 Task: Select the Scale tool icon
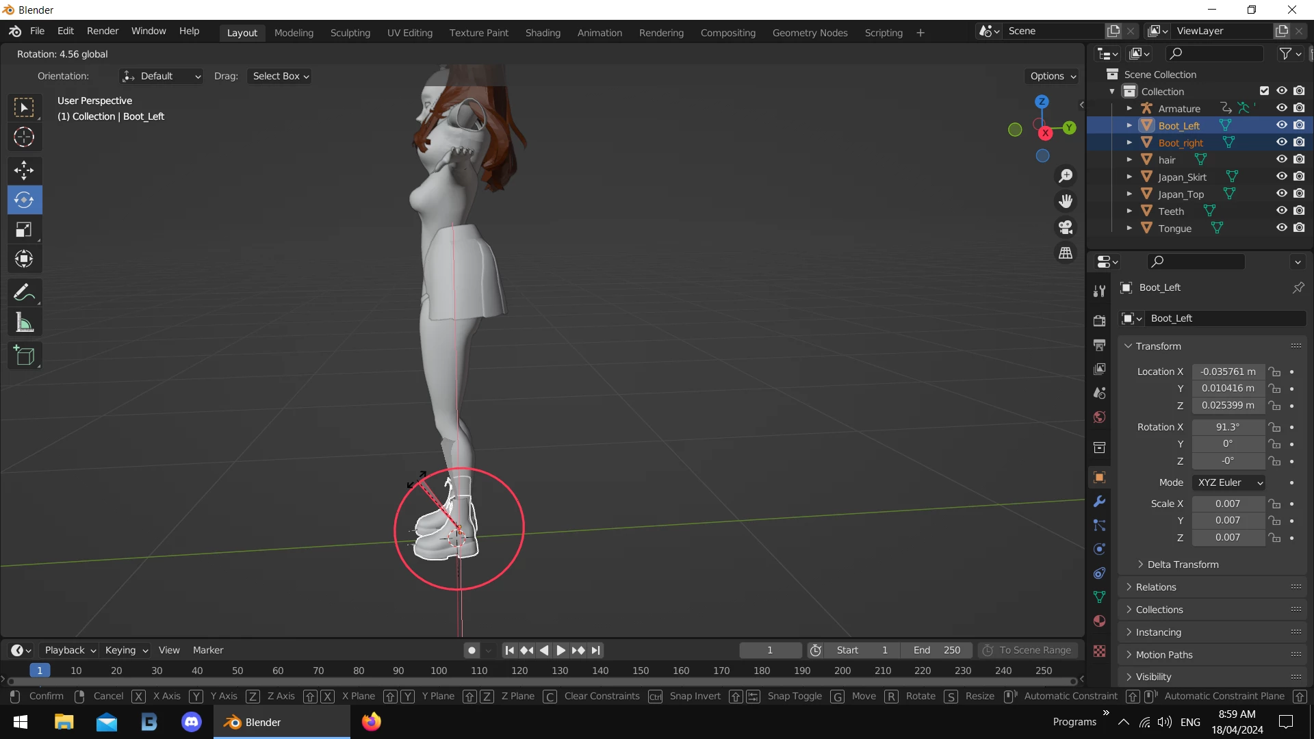tap(24, 230)
